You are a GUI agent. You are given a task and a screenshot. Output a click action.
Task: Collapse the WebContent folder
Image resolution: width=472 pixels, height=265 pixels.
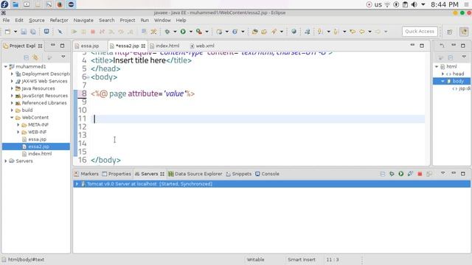[12, 118]
